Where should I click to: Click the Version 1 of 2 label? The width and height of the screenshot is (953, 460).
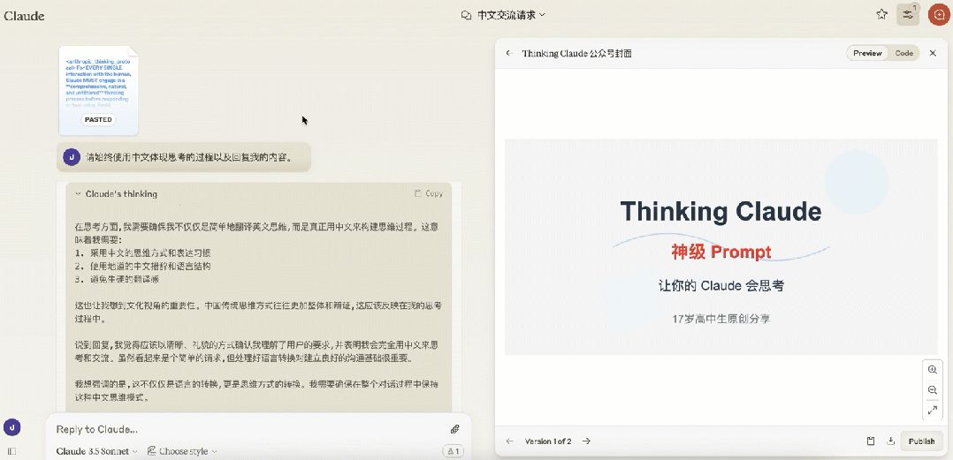click(547, 441)
